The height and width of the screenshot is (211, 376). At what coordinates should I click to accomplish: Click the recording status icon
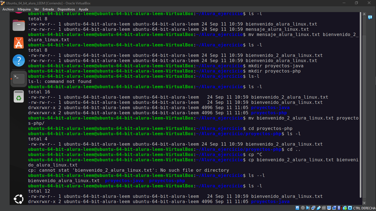pos(334,208)
